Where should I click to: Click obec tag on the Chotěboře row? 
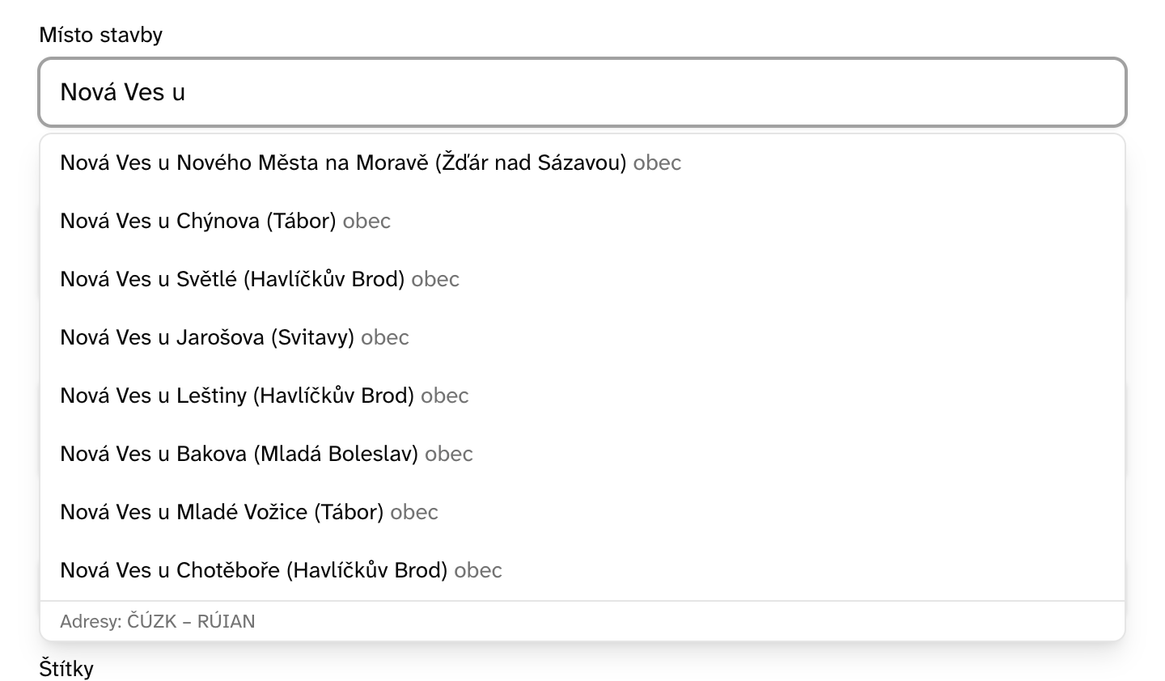coord(478,570)
